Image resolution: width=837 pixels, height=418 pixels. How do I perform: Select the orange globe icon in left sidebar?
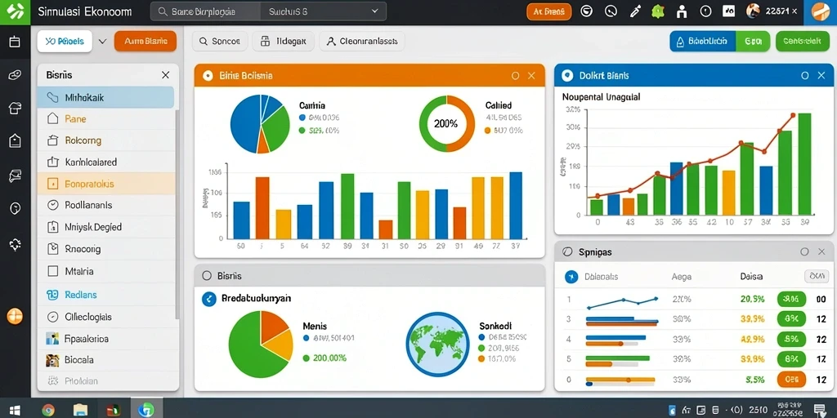[15, 316]
